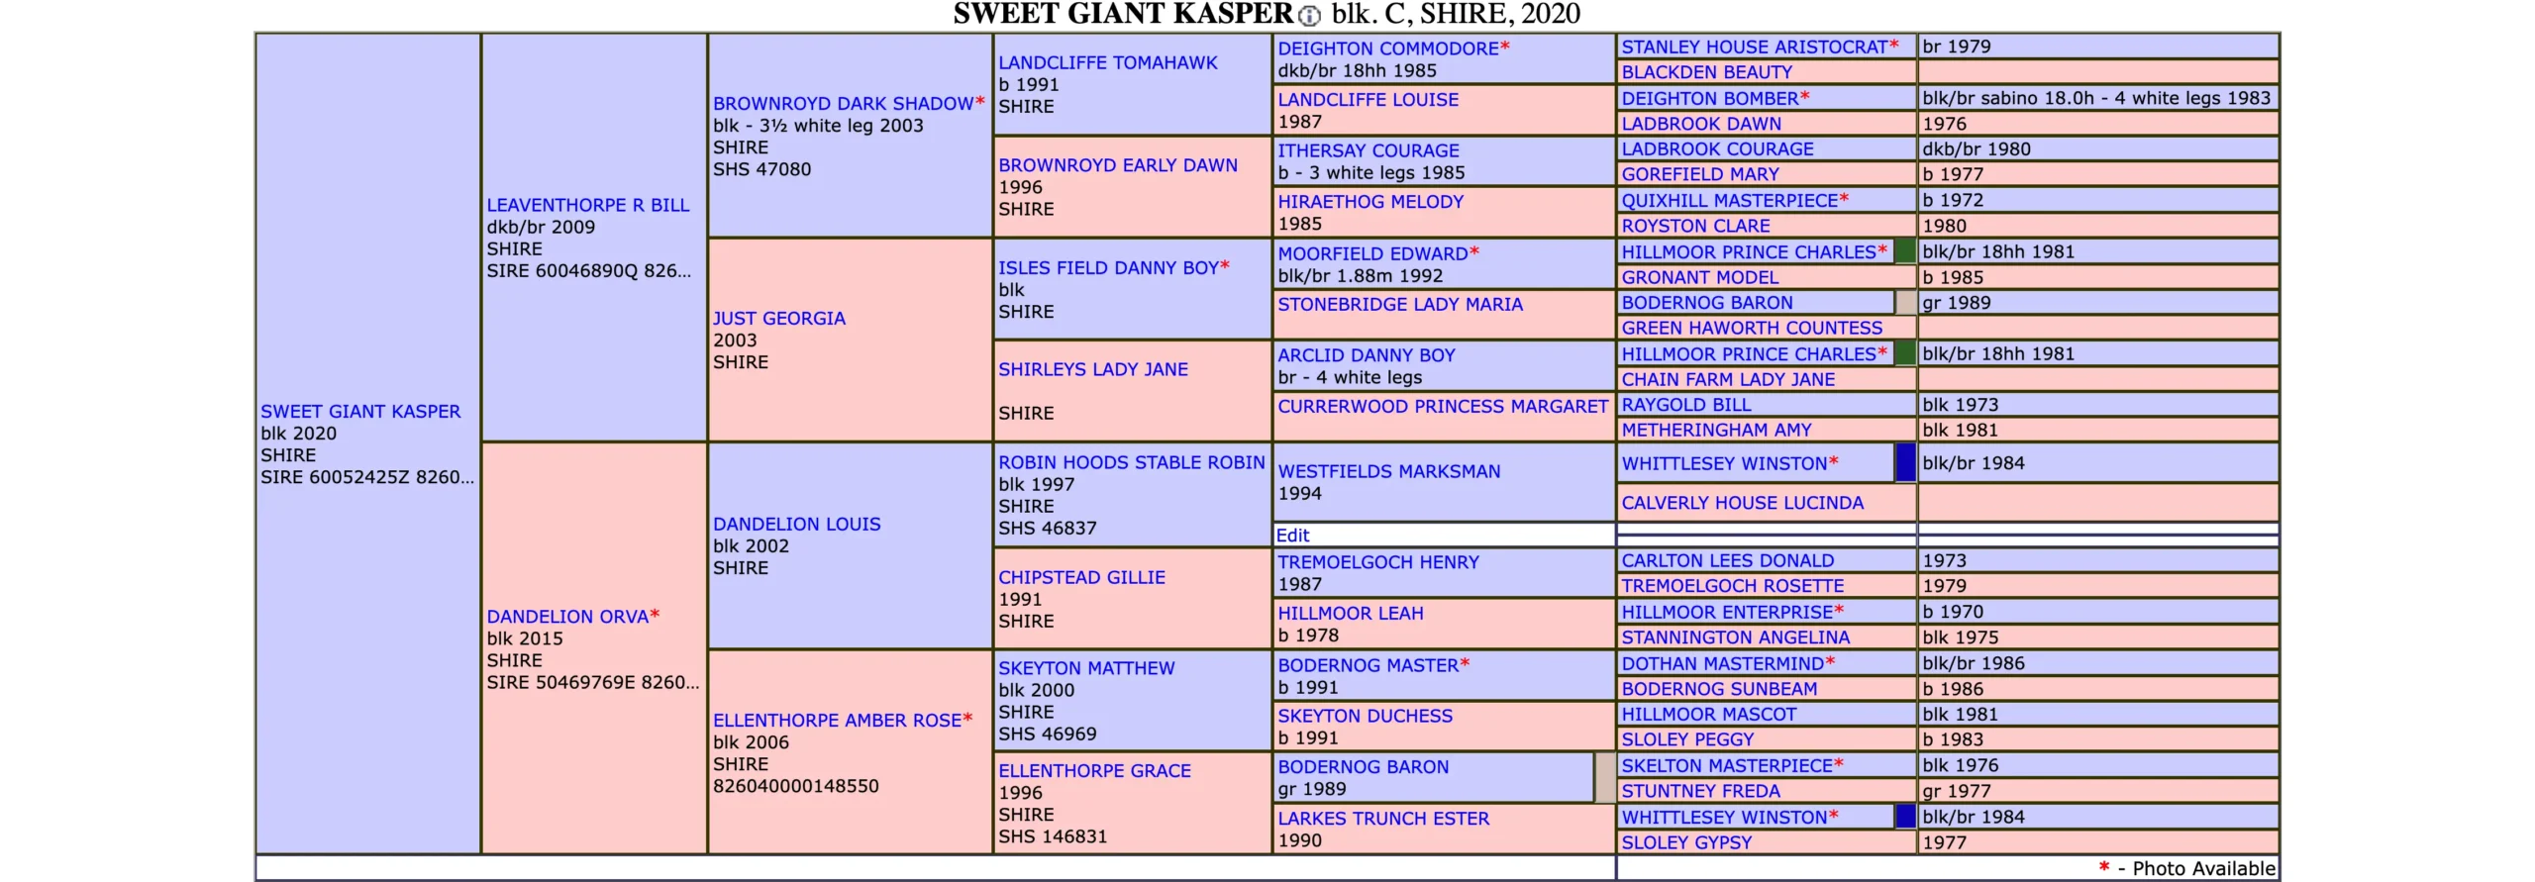2535x882 pixels.
Task: Click the red asterisk after ISLES FIELD DANNY BOY
Action: [1225, 265]
